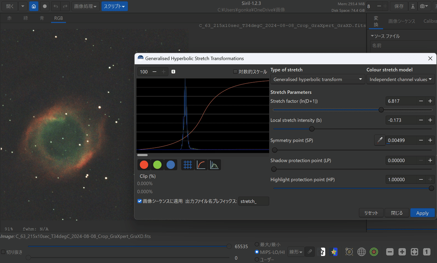Click the 保存 button
The width and height of the screenshot is (437, 263).
[399, 6]
